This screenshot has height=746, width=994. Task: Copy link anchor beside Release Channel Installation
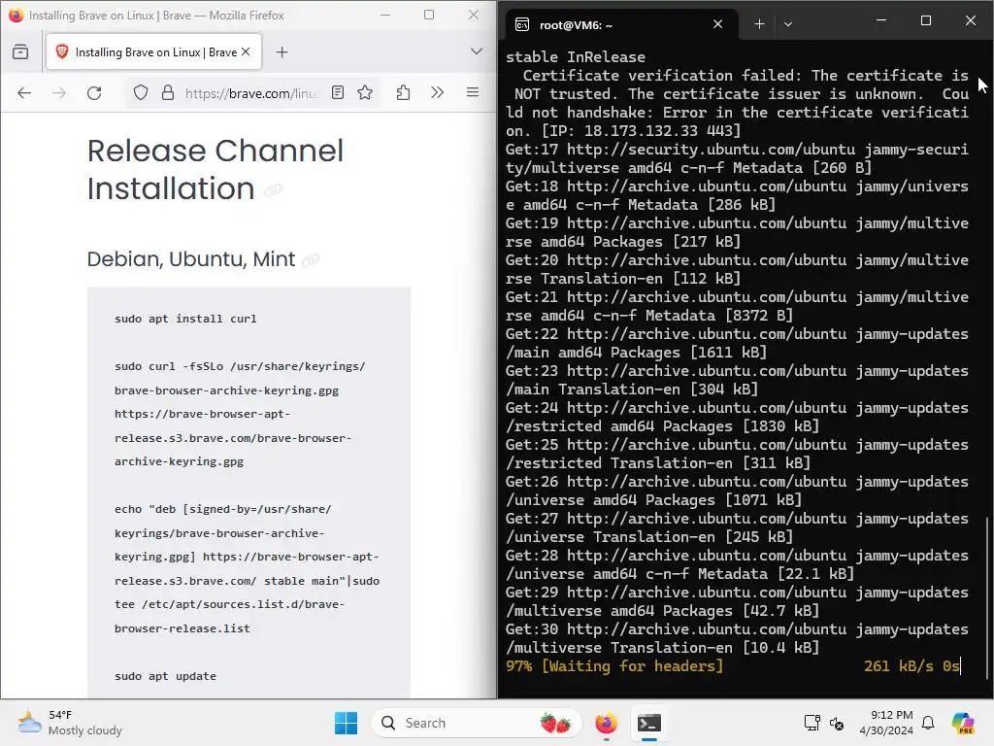click(x=273, y=189)
